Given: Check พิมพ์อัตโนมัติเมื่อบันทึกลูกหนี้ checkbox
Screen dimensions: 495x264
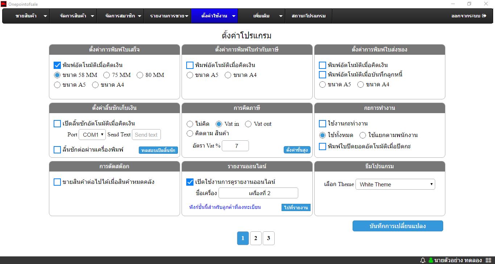Looking at the screenshot, I should point(323,75).
